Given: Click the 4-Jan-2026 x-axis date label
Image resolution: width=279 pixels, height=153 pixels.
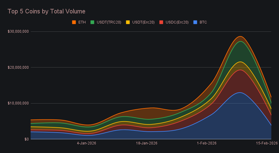Looking at the screenshot, I should click(x=87, y=143).
